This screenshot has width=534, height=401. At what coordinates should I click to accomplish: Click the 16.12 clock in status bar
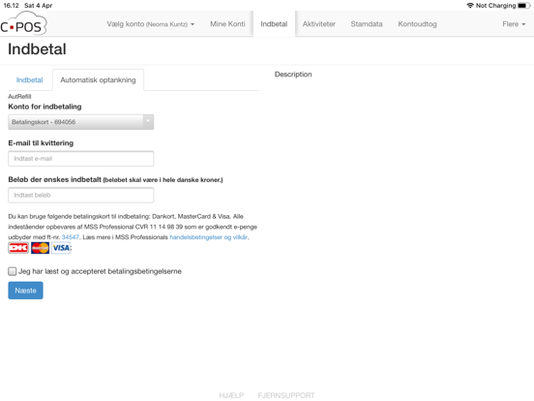tap(12, 6)
